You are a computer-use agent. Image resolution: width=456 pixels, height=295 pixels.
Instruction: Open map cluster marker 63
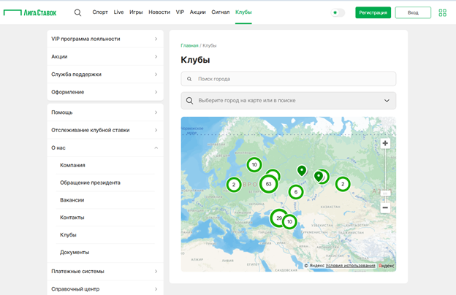[268, 184]
